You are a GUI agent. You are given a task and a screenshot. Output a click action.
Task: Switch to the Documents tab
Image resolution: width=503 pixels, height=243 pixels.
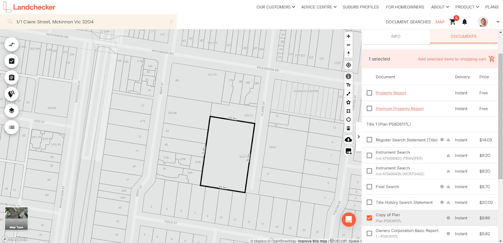463,36
